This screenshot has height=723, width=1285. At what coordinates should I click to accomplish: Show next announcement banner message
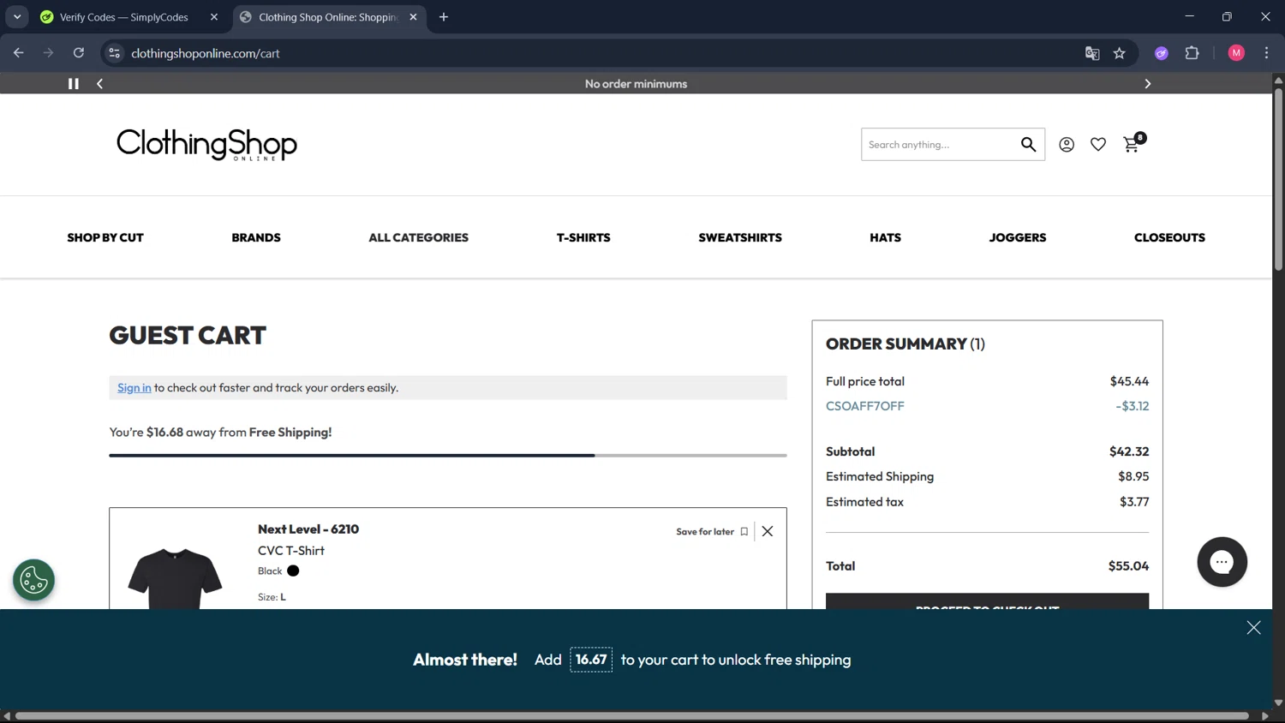[1148, 84]
